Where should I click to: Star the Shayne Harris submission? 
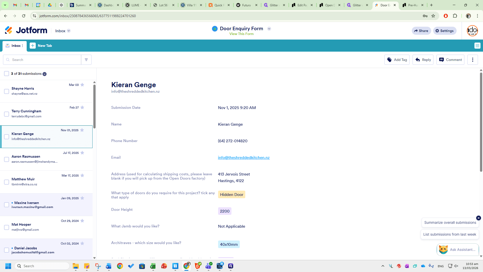[x=82, y=85]
